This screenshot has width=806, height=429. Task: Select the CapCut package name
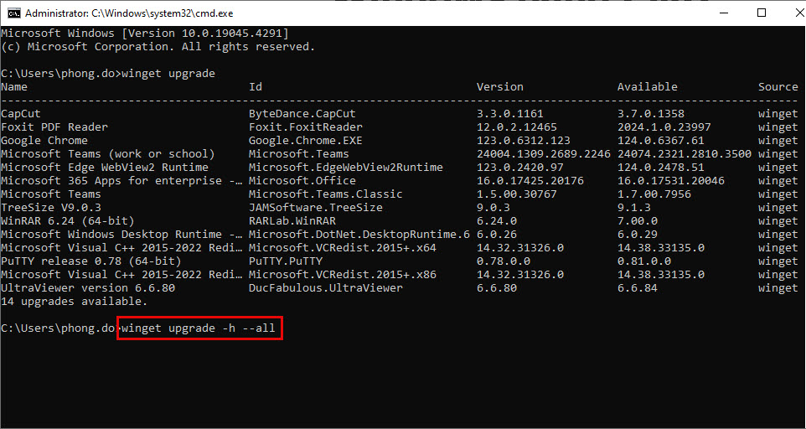pyautogui.click(x=21, y=114)
